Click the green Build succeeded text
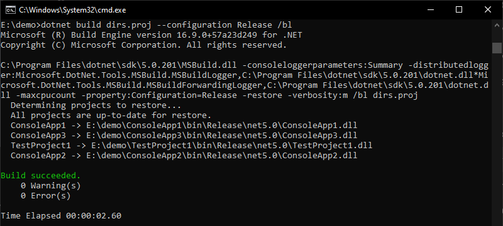Screen dimensions: 503x226 pos(40,175)
